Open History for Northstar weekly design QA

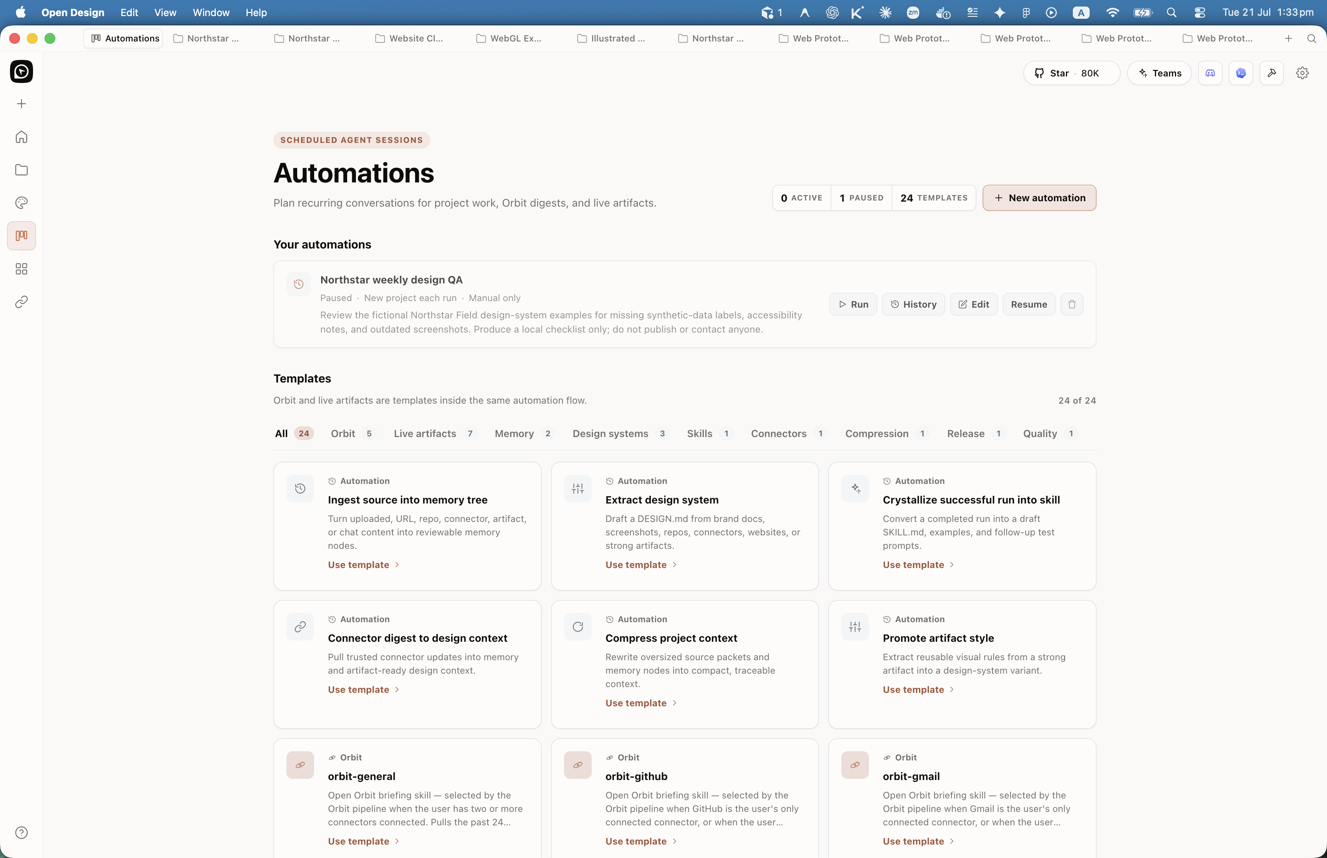coord(913,304)
